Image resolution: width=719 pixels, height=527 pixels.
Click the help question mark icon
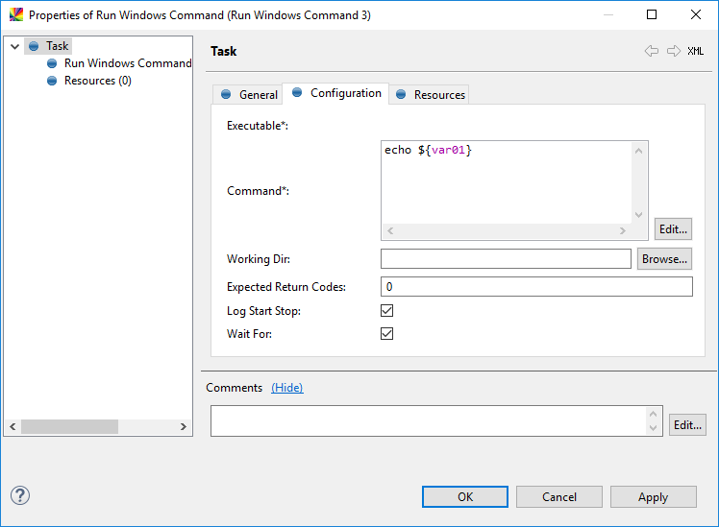coord(20,495)
